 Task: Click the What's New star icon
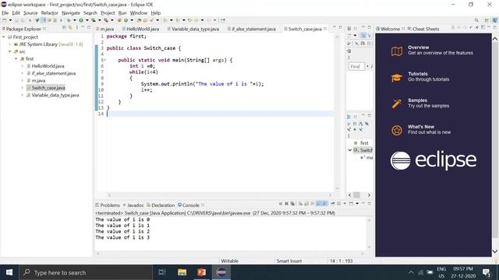point(397,130)
